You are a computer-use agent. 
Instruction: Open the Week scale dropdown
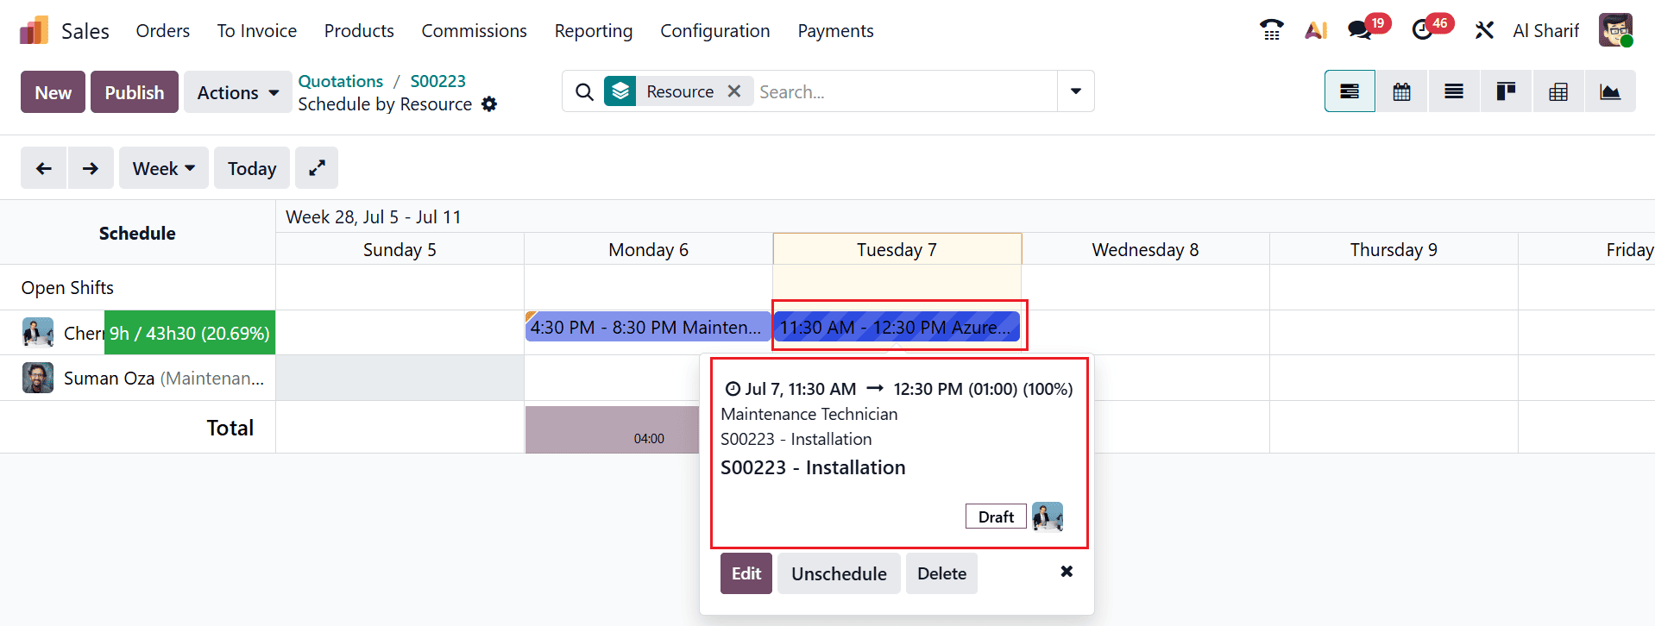[164, 168]
